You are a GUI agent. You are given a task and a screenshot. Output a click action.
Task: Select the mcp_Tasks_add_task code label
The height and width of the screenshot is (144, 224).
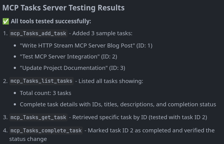[38, 33]
